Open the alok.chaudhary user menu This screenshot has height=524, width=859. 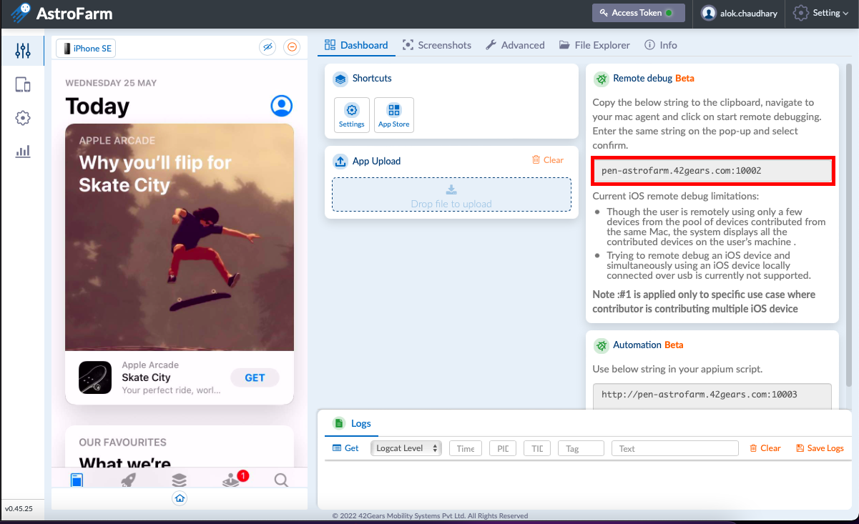(739, 13)
